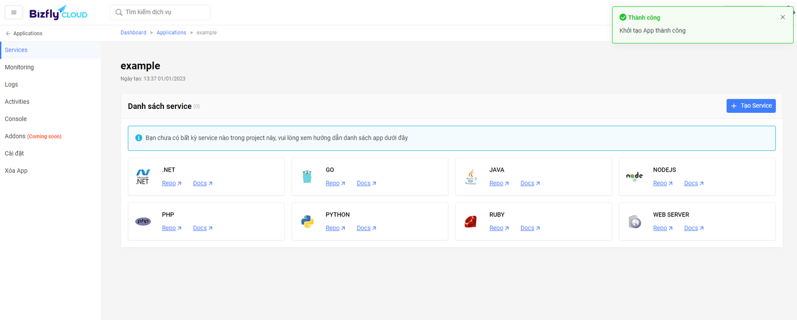Click the Web Server icon

click(x=635, y=222)
